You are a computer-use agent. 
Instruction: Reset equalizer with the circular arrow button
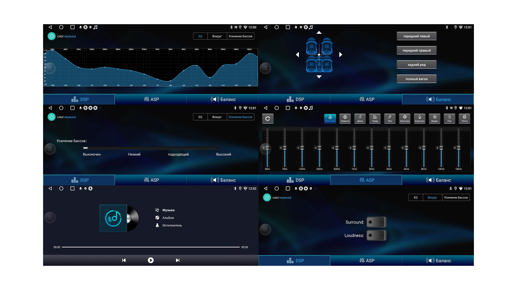point(268,119)
